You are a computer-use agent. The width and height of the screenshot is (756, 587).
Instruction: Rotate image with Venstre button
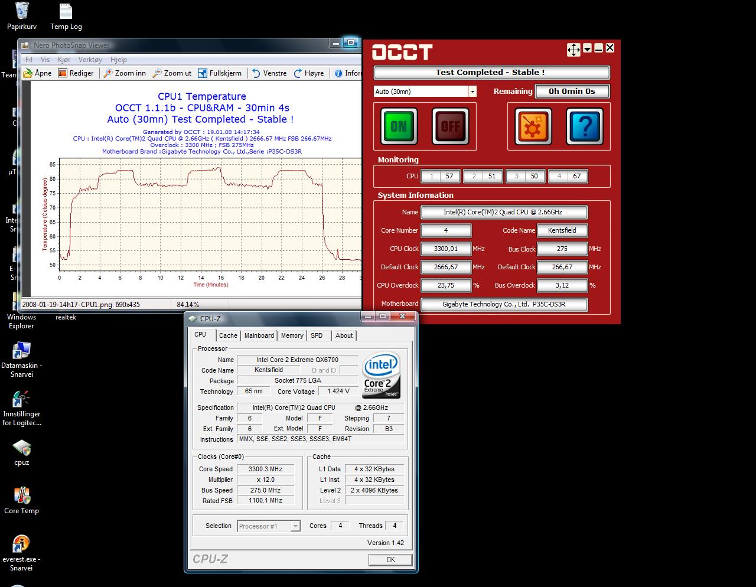coord(269,73)
